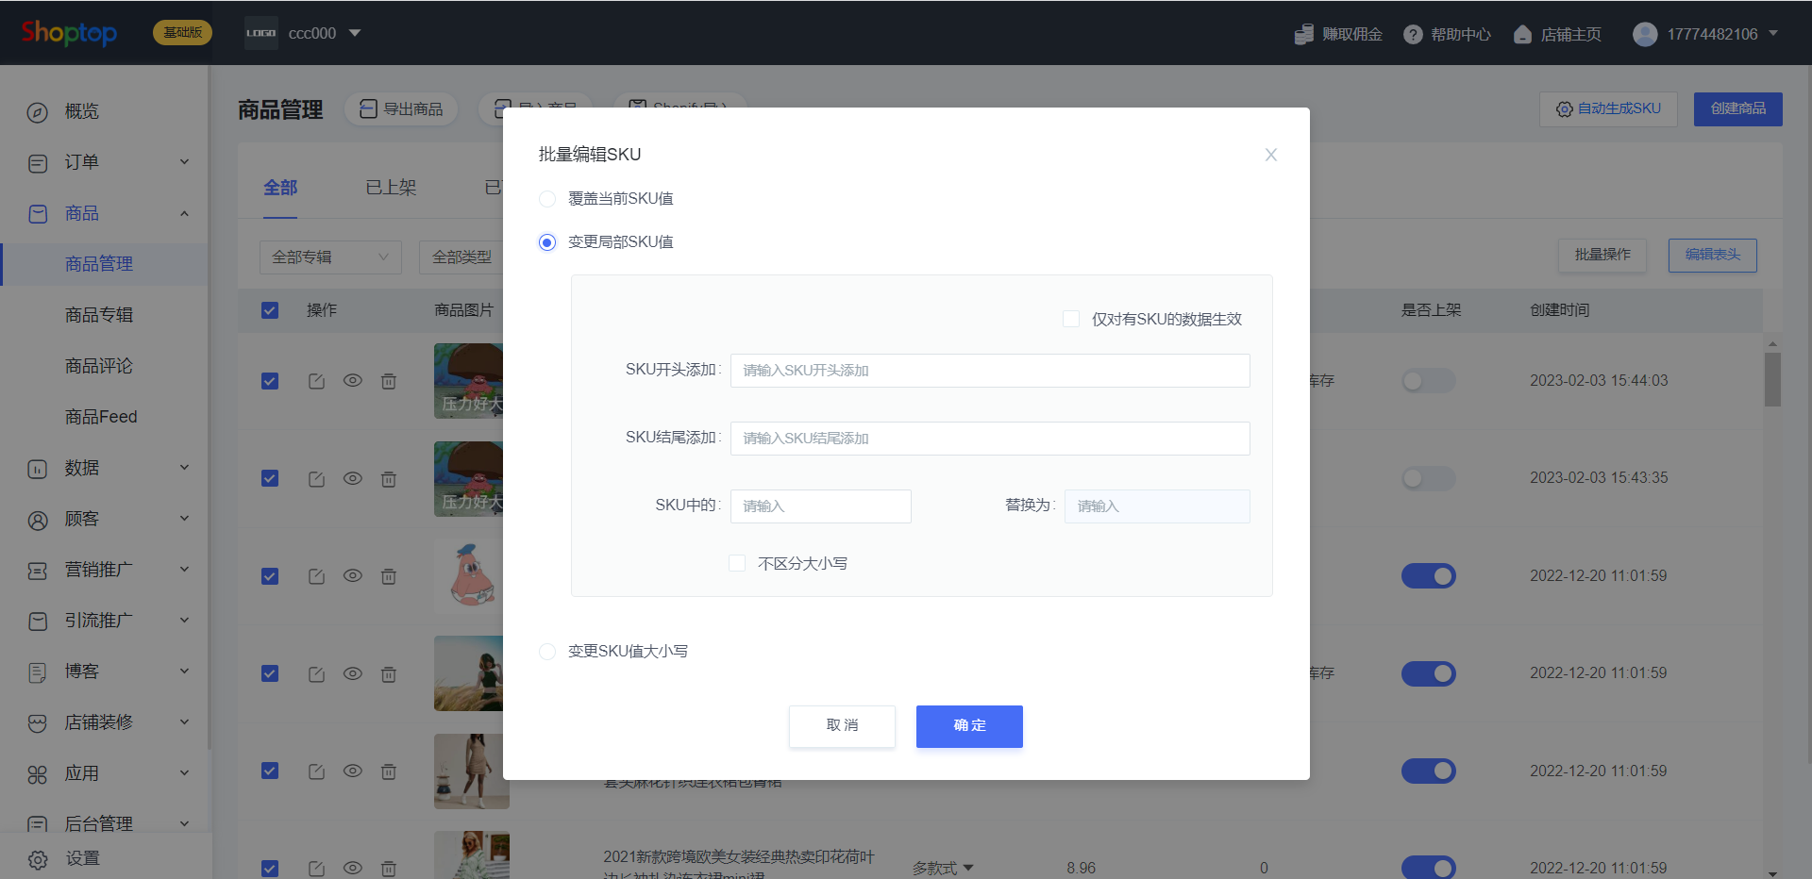Screen dimensions: 1812x879
Task: Click the SKU开头添加 input field
Action: click(x=989, y=371)
